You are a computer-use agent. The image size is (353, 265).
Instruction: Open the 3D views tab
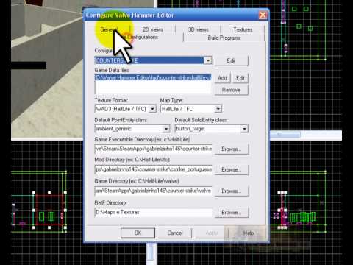pos(199,29)
